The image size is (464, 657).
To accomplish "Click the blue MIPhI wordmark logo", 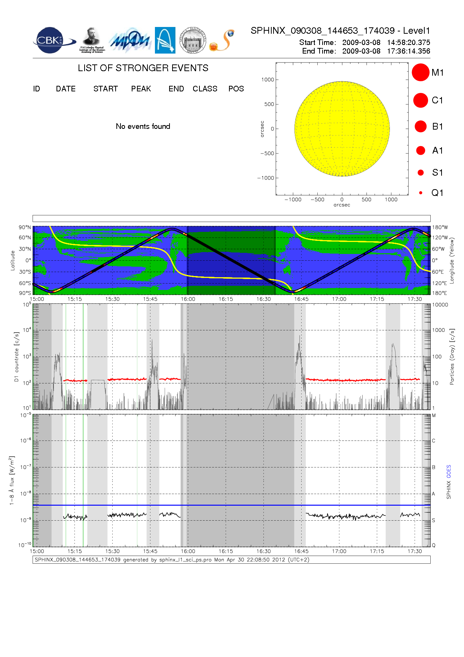I will tap(130, 40).
